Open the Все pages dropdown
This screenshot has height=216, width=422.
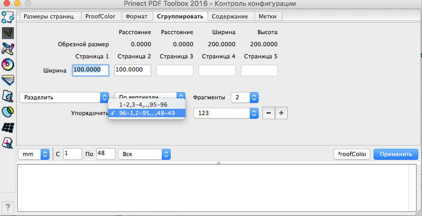[x=144, y=155]
